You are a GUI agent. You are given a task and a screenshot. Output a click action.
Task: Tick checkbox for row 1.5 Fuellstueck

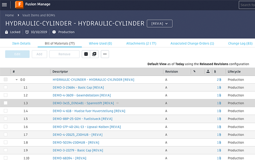point(6,119)
